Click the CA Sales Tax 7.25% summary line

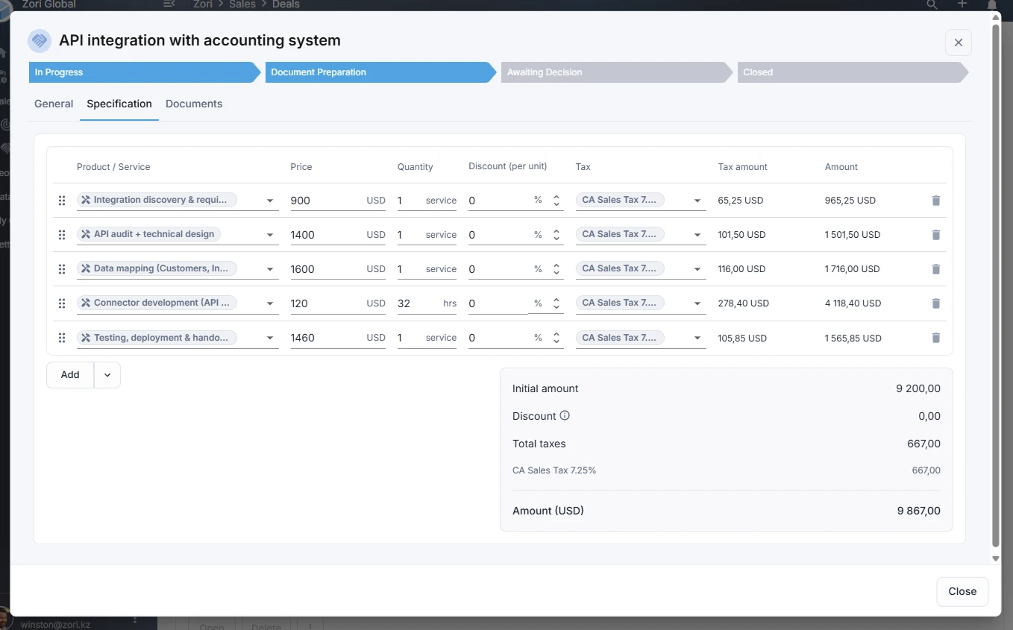(x=554, y=470)
